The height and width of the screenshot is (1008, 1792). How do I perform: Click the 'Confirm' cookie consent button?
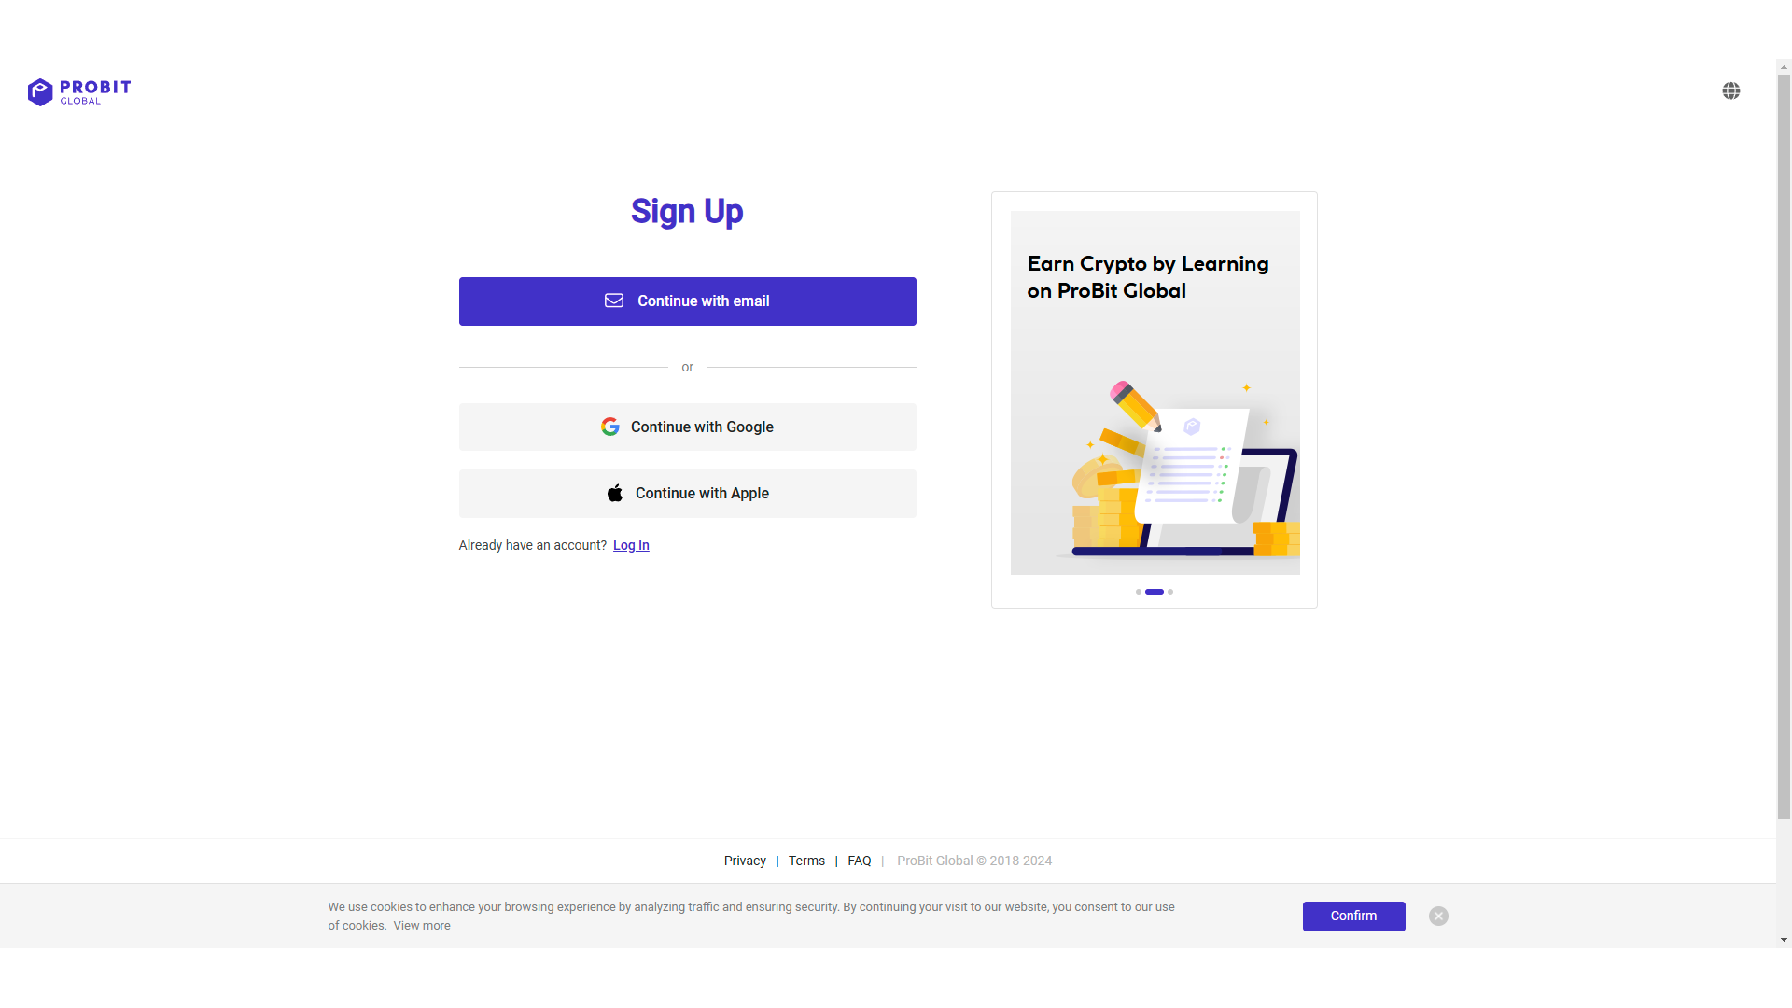point(1352,916)
